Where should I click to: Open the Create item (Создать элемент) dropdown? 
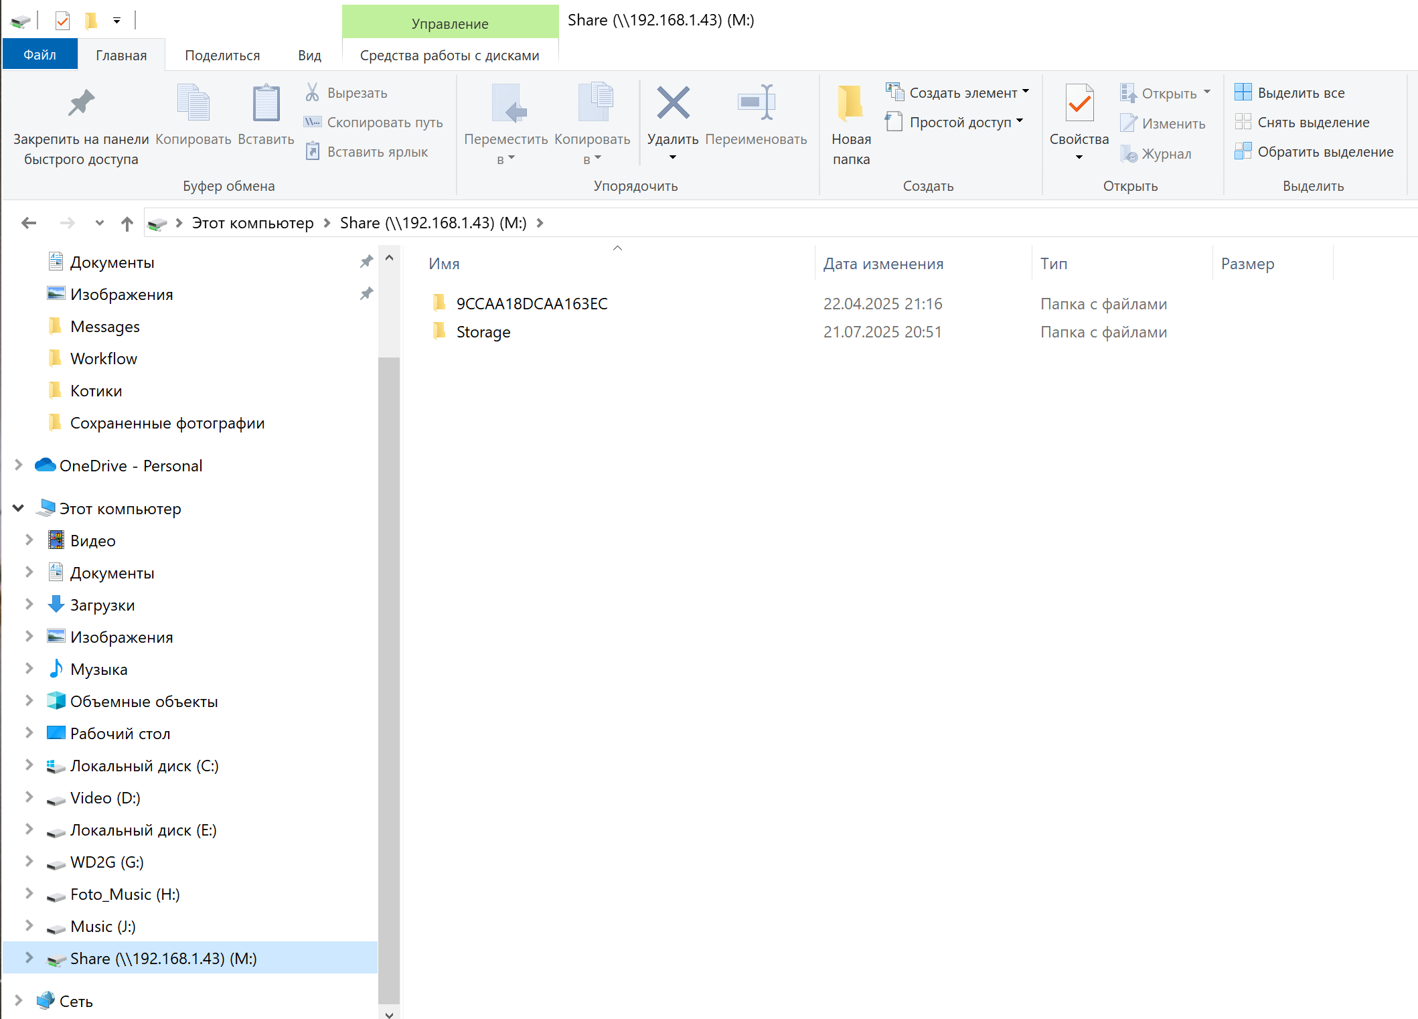(x=957, y=92)
